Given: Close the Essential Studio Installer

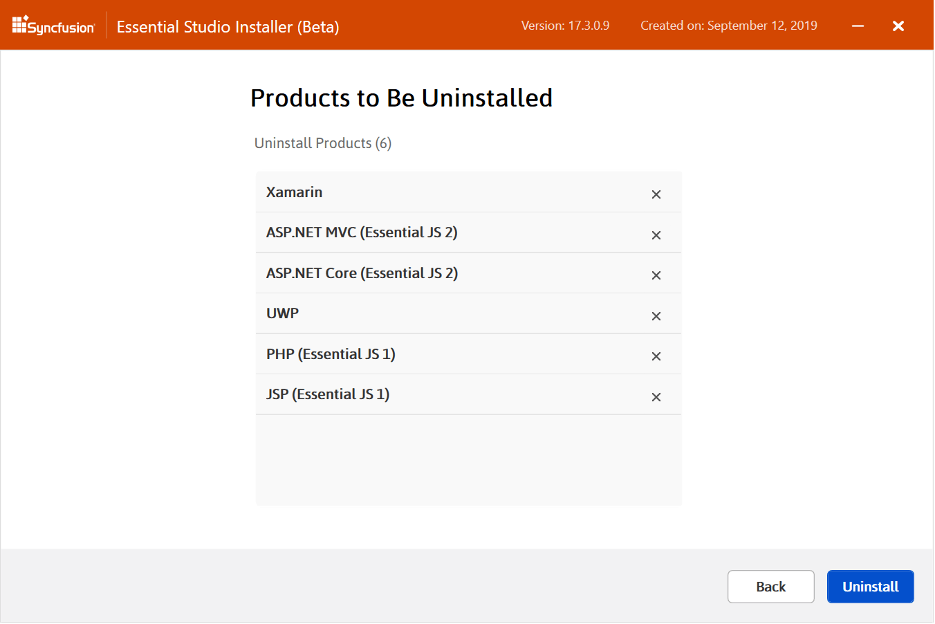Looking at the screenshot, I should pos(898,26).
